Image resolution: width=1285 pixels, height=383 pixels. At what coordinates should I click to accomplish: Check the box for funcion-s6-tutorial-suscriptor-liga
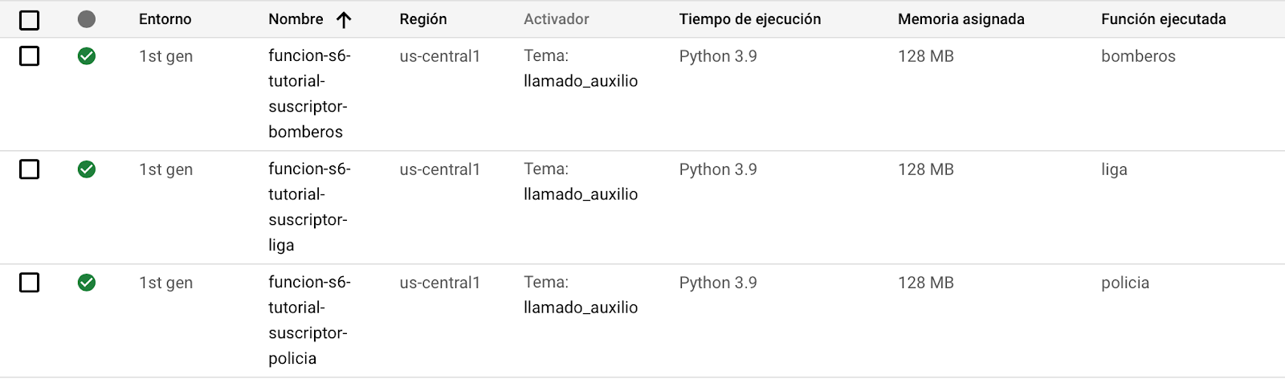coord(29,169)
